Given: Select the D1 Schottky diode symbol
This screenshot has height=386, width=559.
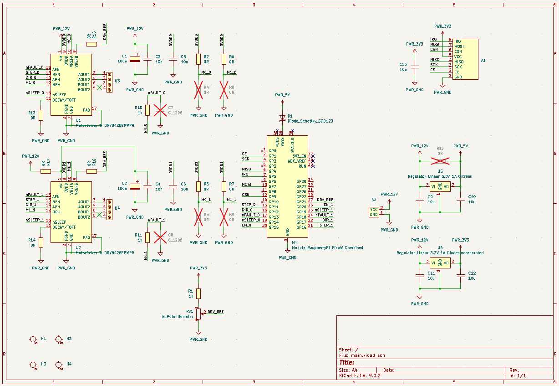Looking at the screenshot, I should tap(283, 118).
